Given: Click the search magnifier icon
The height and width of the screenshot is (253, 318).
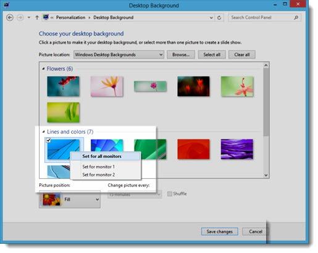Looking at the screenshot, I should pyautogui.click(x=296, y=18).
